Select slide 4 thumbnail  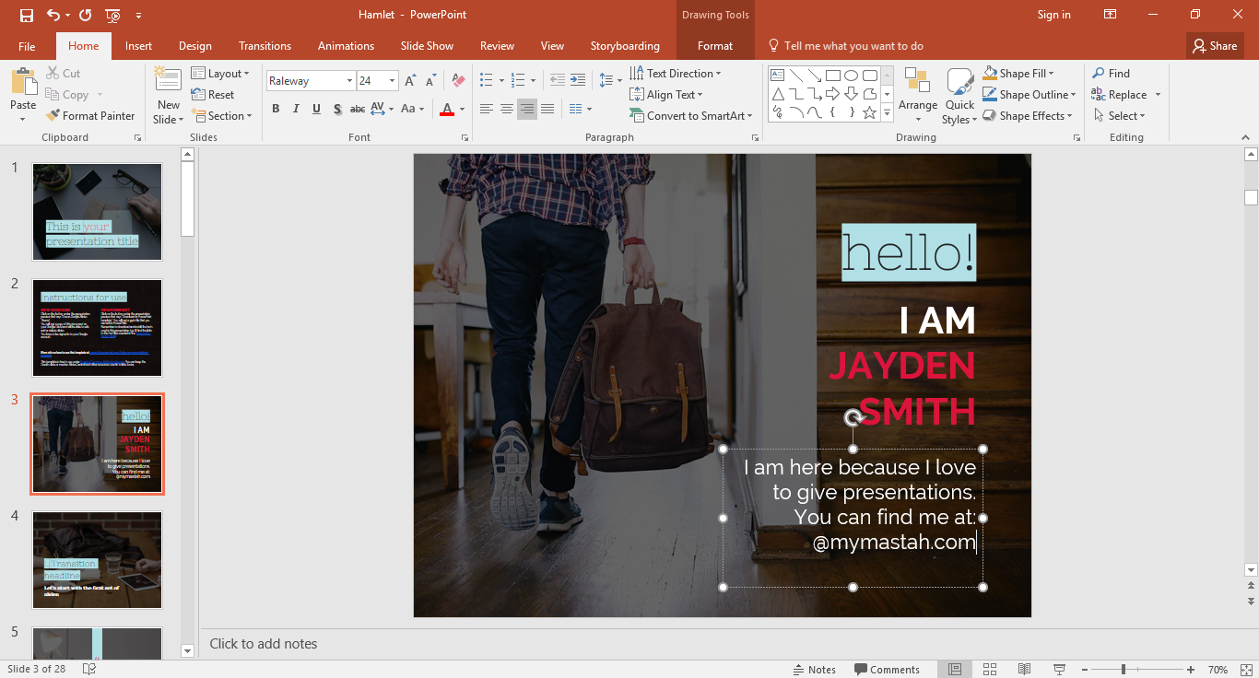[x=97, y=560]
